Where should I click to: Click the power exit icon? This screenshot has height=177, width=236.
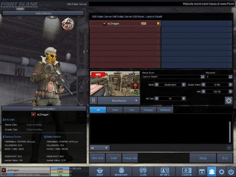231,171
